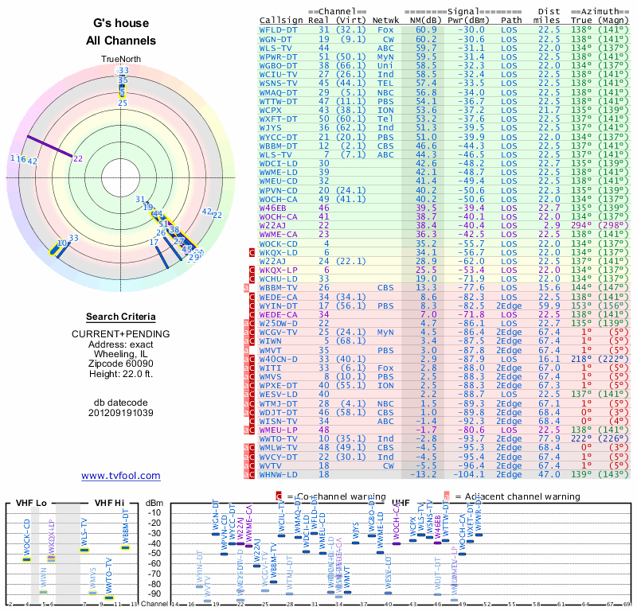Click WCIU-TV in the callsign column

[278, 75]
